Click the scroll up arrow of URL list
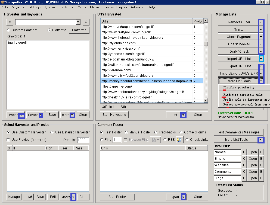 (x=206, y=21)
